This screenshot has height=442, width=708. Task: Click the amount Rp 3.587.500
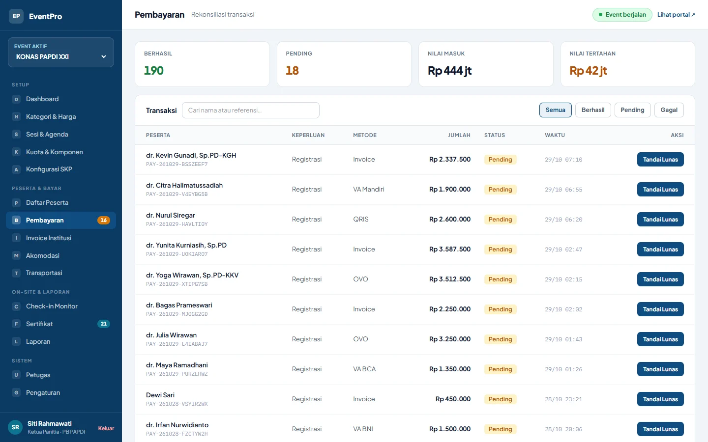click(450, 249)
